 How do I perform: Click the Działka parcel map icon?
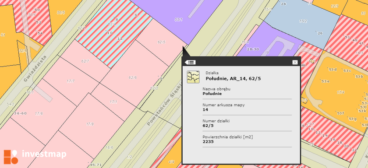pos(193,77)
